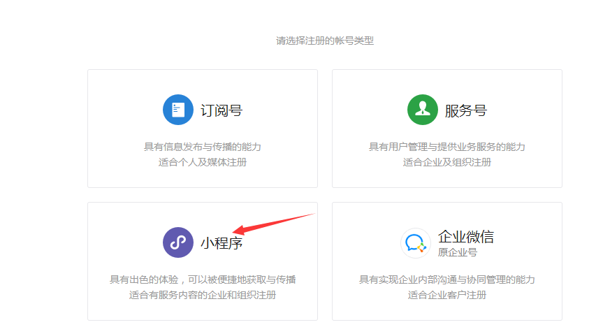Click text 适合个人及媒体注册
The width and height of the screenshot is (603, 327).
pyautogui.click(x=203, y=162)
